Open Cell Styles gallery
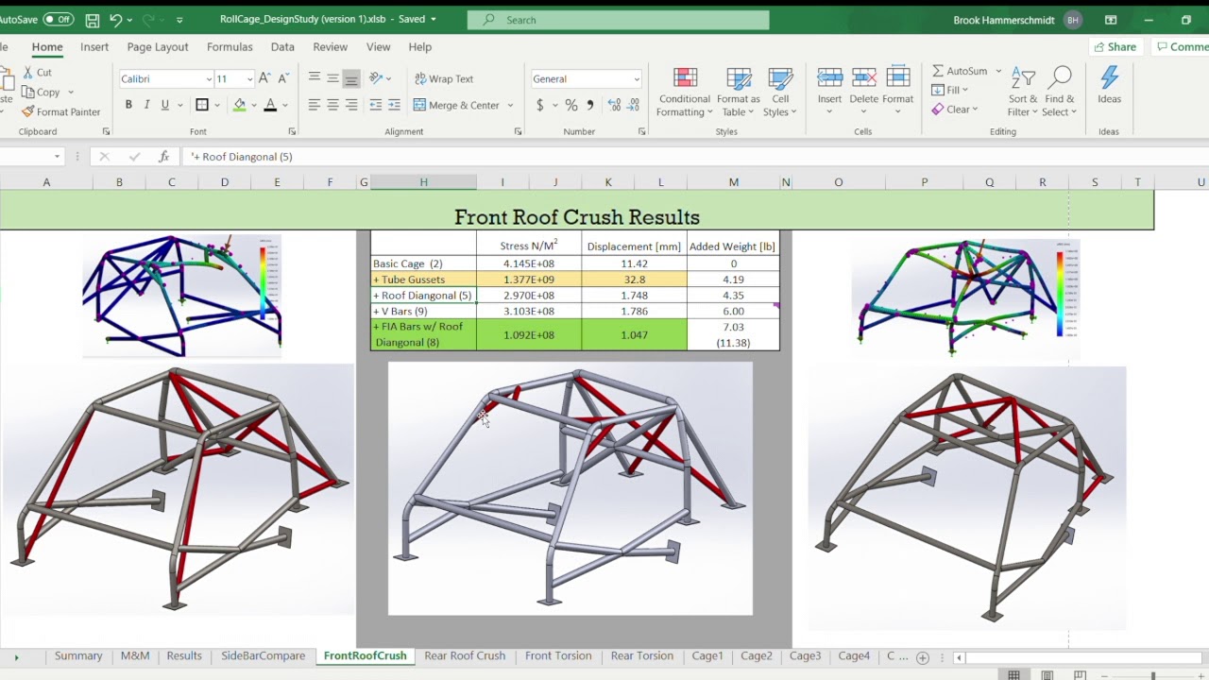The width and height of the screenshot is (1209, 680). 780,92
